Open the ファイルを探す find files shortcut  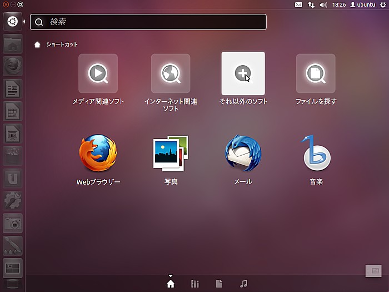(316, 73)
